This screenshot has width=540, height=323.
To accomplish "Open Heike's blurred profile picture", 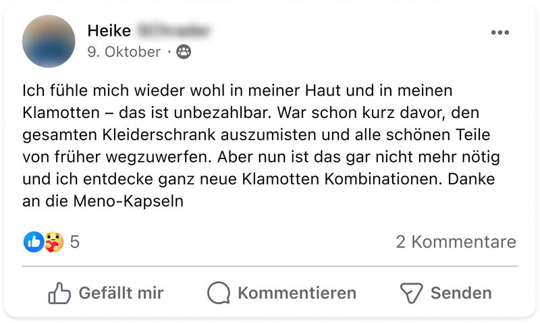I will pos(49,40).
